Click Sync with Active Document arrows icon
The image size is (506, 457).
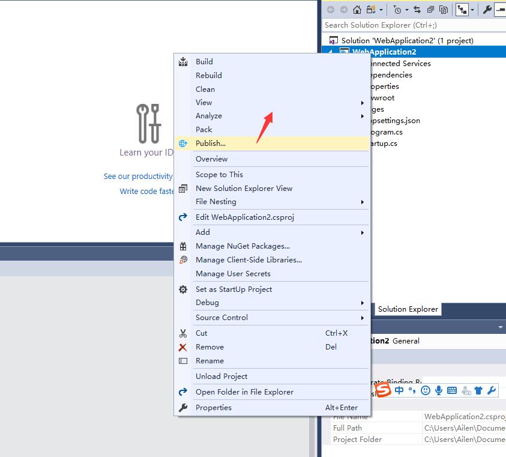417,10
